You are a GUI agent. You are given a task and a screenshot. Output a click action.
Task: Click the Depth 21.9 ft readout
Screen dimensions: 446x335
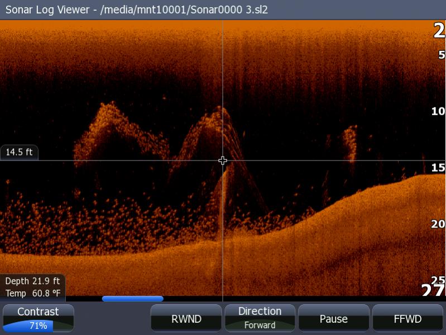[x=32, y=282]
